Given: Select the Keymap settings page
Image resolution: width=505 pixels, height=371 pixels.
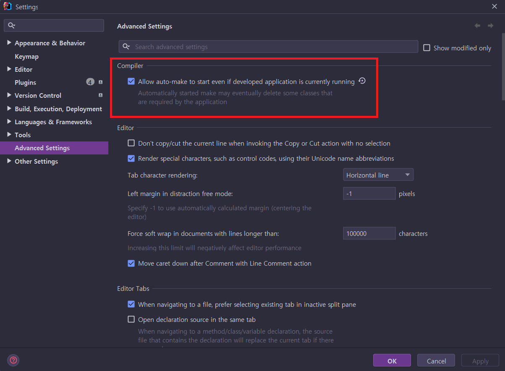Looking at the screenshot, I should click(x=26, y=56).
